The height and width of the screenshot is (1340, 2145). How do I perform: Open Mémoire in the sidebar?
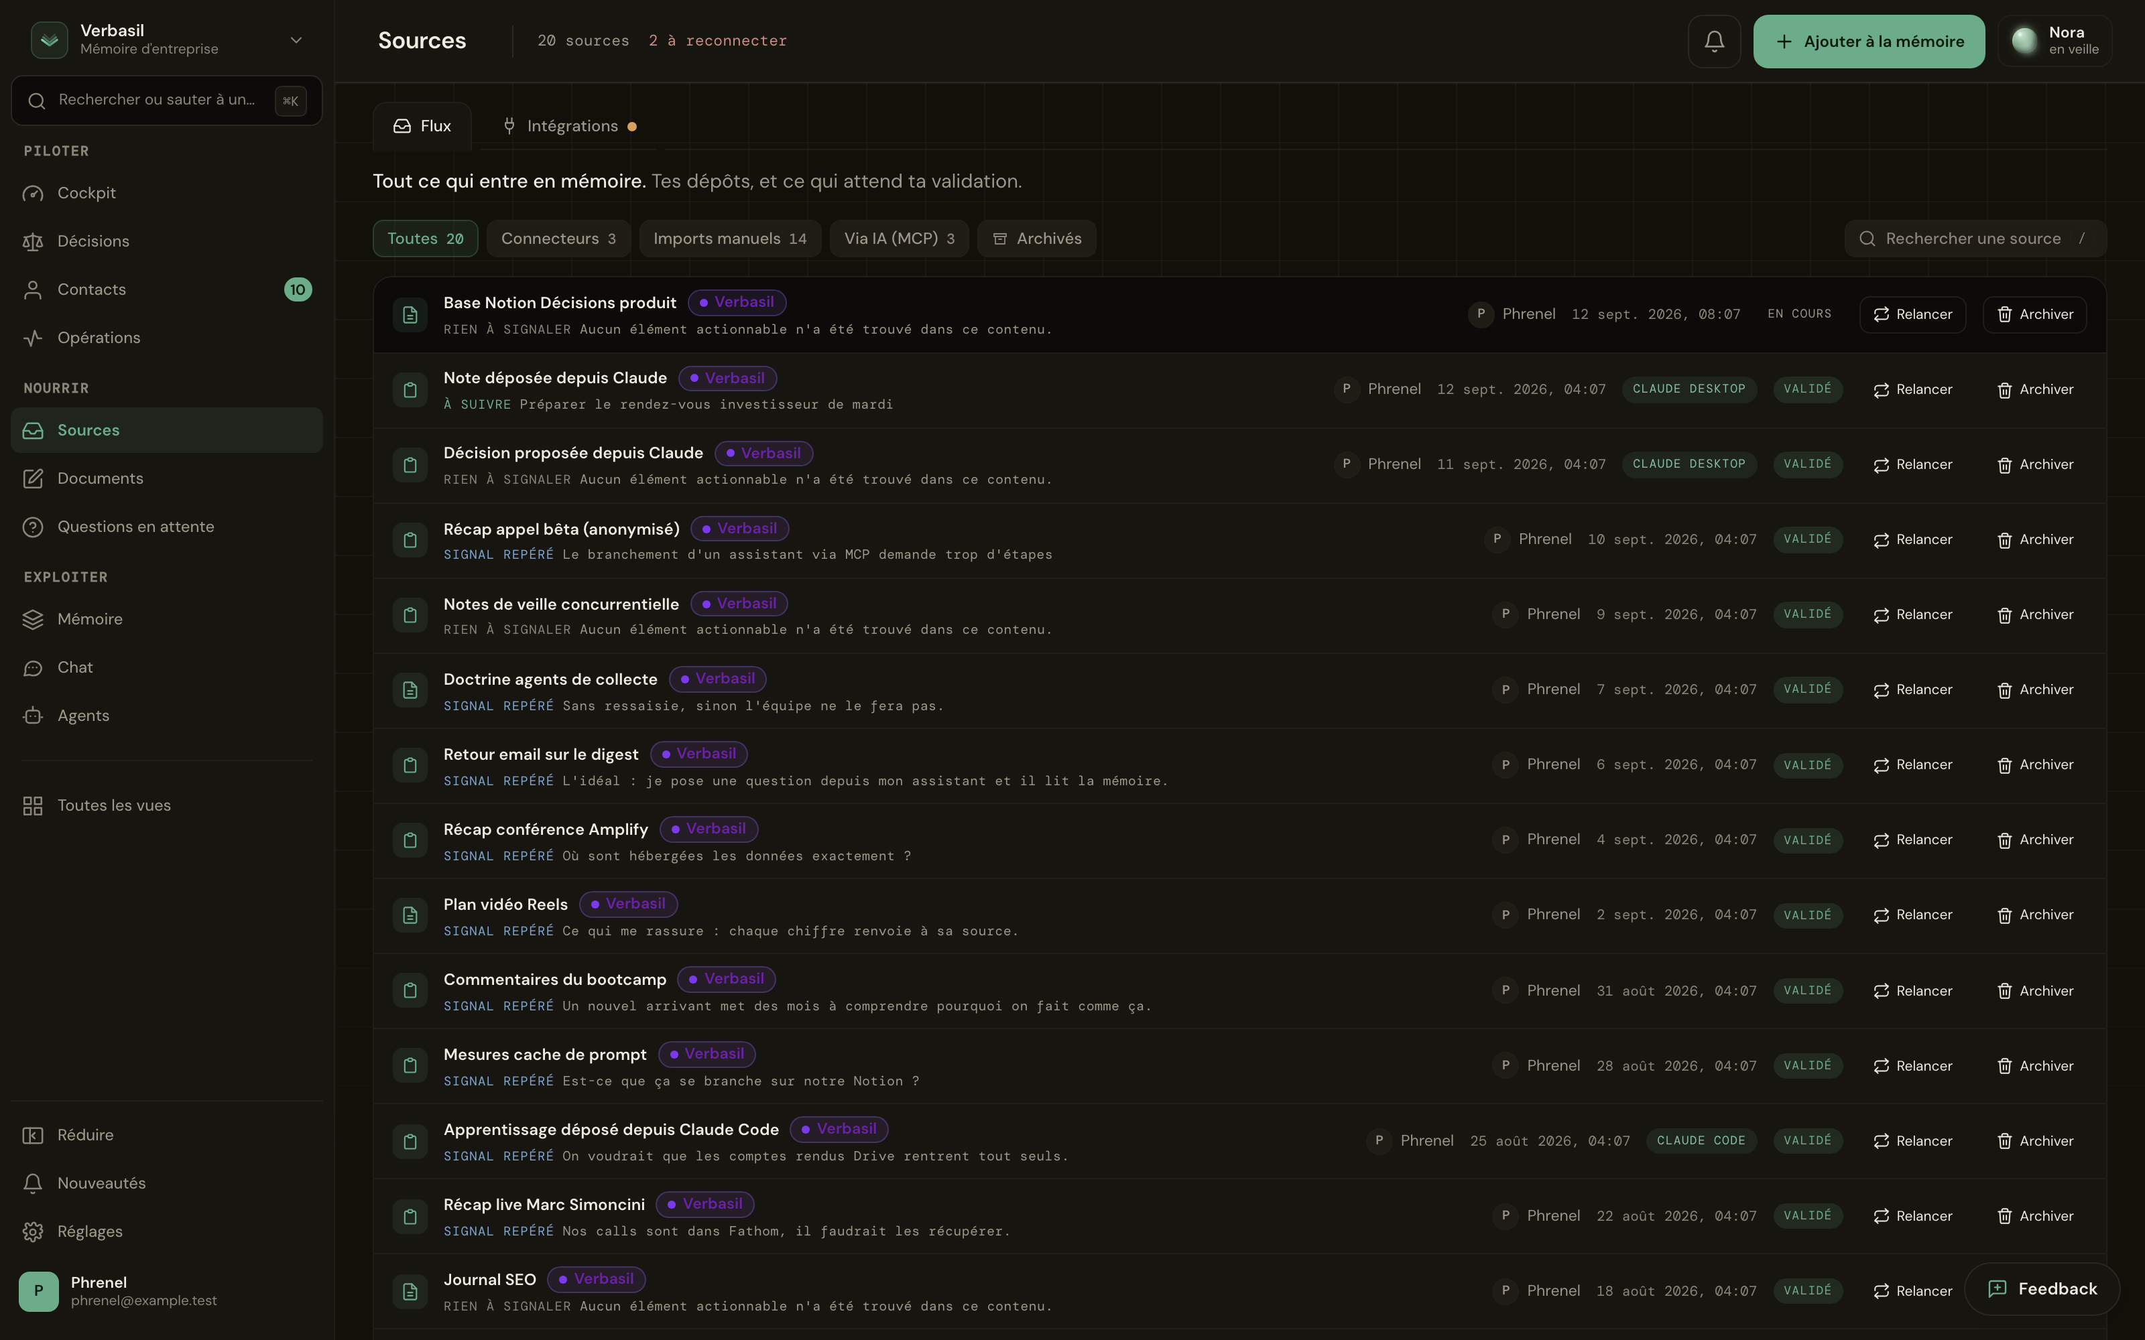coord(167,620)
